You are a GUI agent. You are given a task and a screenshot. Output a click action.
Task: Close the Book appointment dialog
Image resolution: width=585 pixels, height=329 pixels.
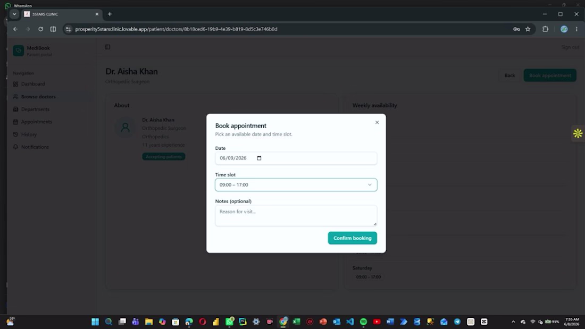click(x=377, y=122)
